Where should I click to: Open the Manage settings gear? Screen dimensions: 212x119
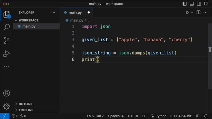7,106
